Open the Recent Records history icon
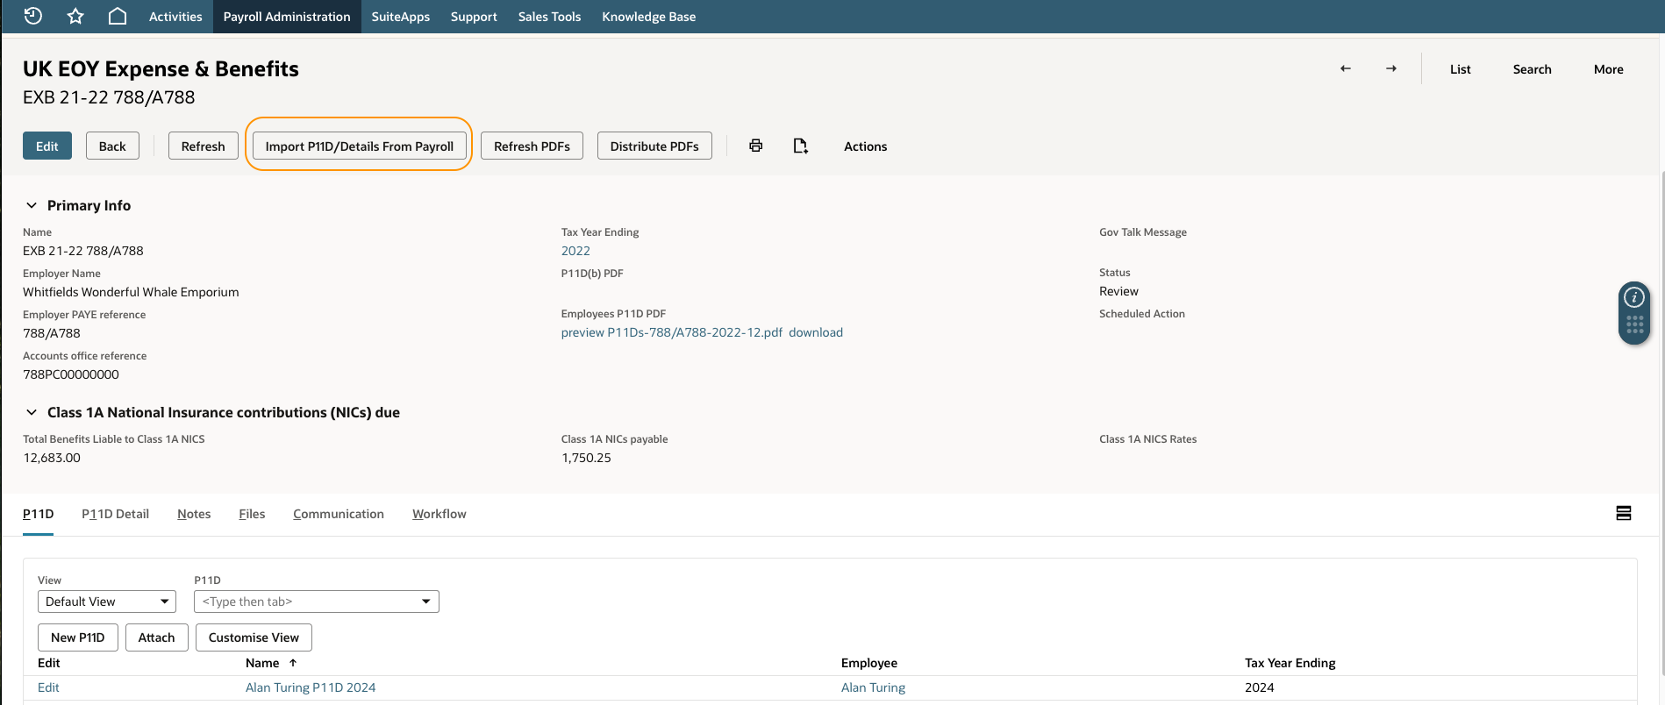 click(33, 16)
